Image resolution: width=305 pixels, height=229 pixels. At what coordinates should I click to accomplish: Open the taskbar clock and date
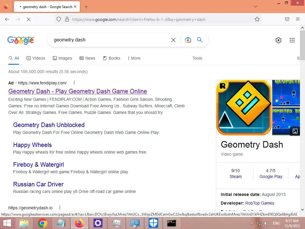292,223
